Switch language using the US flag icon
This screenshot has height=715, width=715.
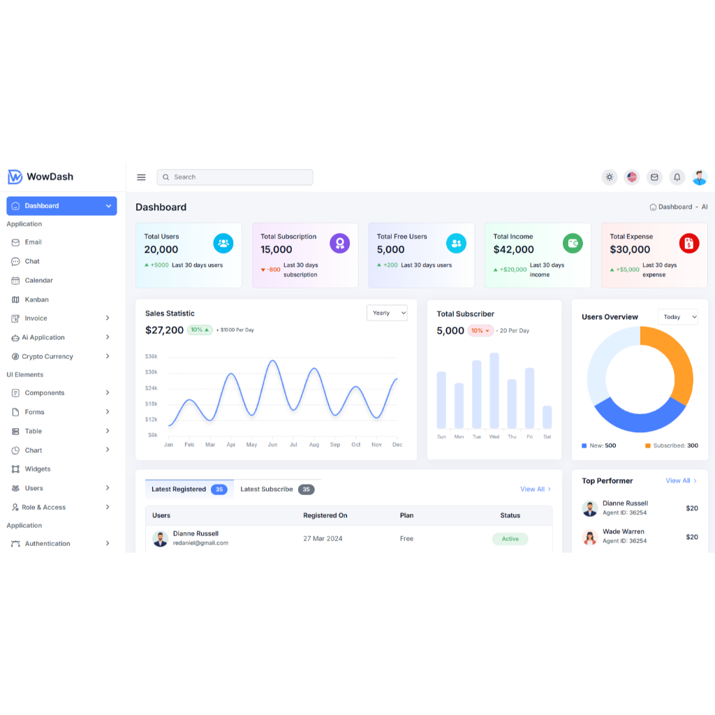click(x=631, y=177)
